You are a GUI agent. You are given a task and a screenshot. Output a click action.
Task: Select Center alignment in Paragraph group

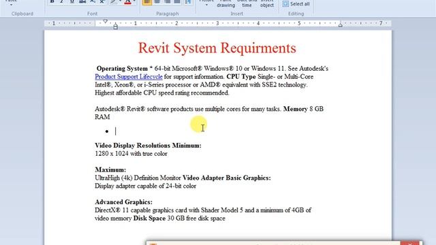coord(157,2)
